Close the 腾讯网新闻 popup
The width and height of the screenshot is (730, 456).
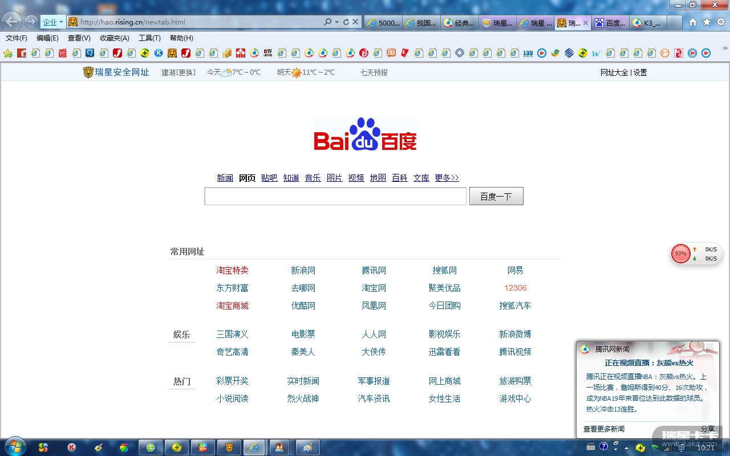(709, 347)
